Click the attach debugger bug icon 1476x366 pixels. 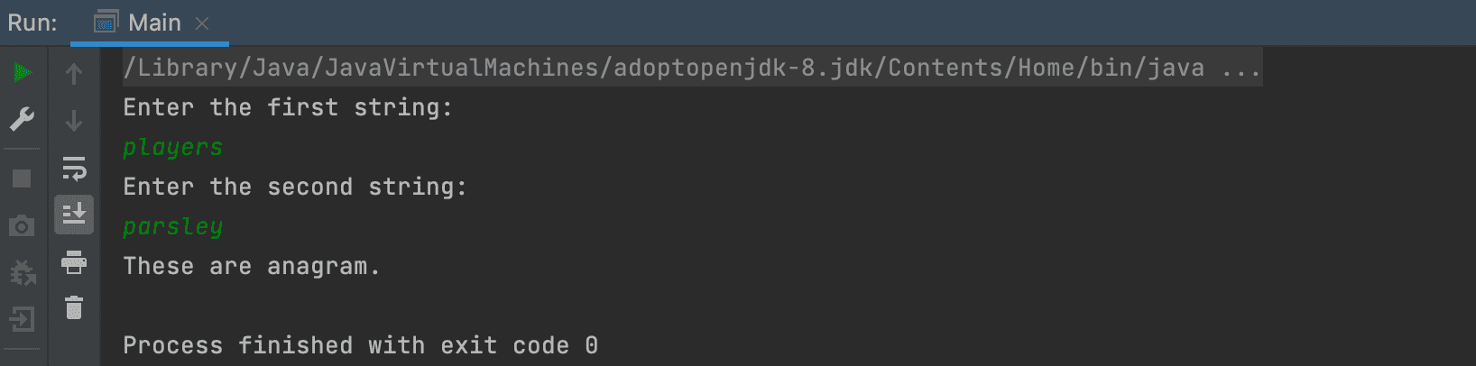coord(23,272)
